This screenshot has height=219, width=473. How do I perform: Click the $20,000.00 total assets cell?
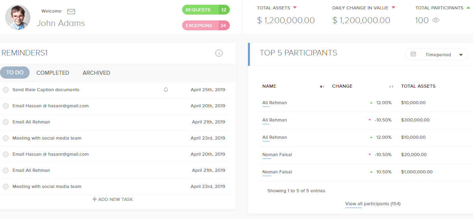(414, 155)
